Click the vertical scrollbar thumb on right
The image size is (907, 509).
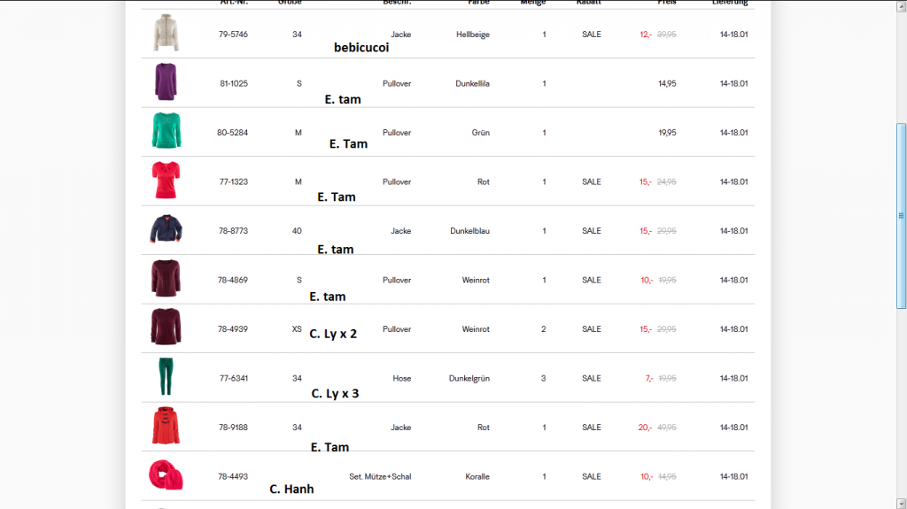(902, 216)
